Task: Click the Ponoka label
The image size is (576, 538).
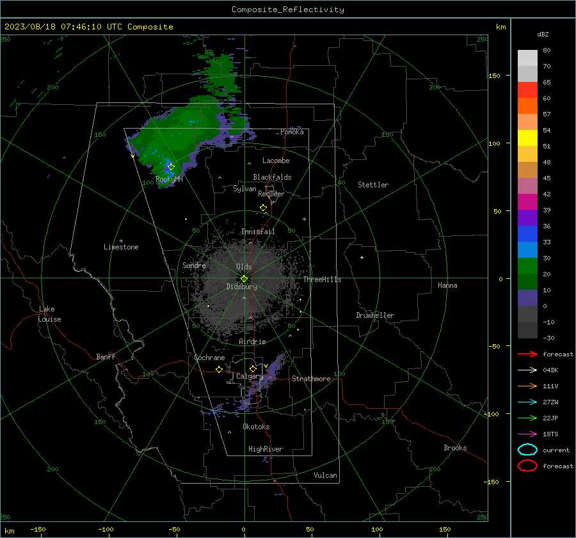Action: click(x=292, y=132)
